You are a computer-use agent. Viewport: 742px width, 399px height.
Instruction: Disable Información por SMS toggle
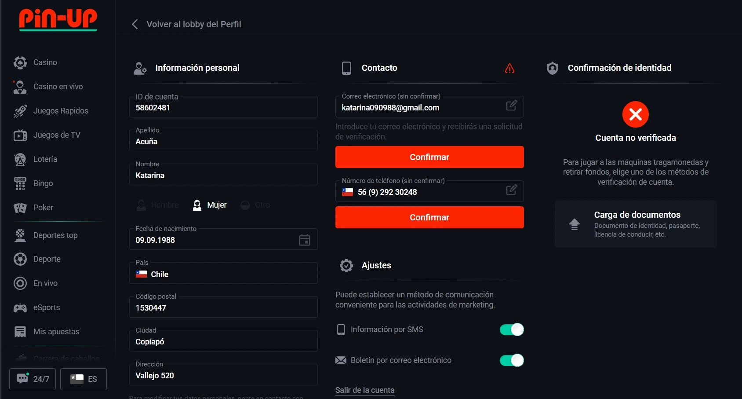(511, 329)
